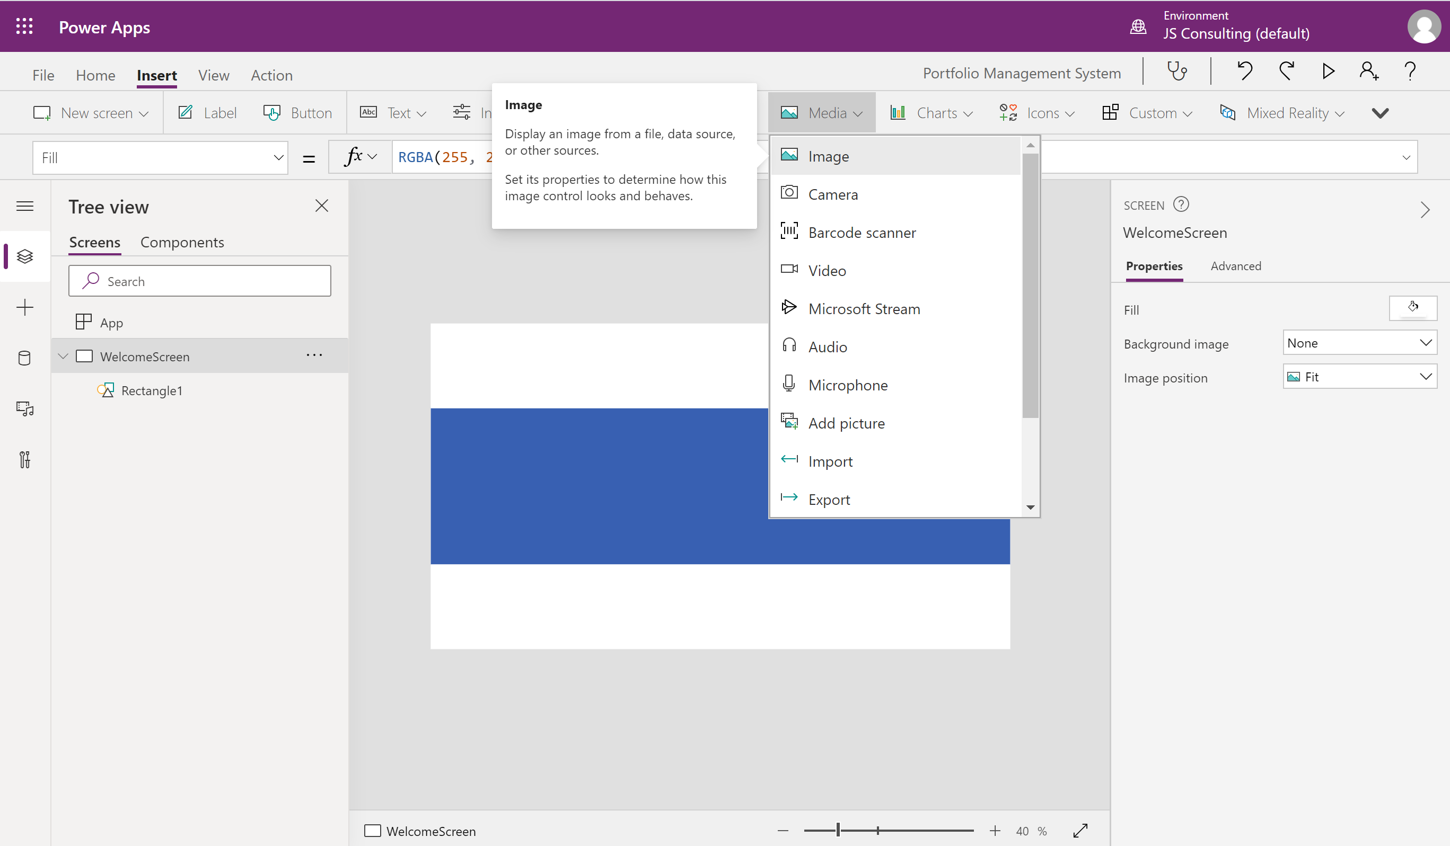Open Data sources from the left rail
This screenshot has height=846, width=1450.
25,358
